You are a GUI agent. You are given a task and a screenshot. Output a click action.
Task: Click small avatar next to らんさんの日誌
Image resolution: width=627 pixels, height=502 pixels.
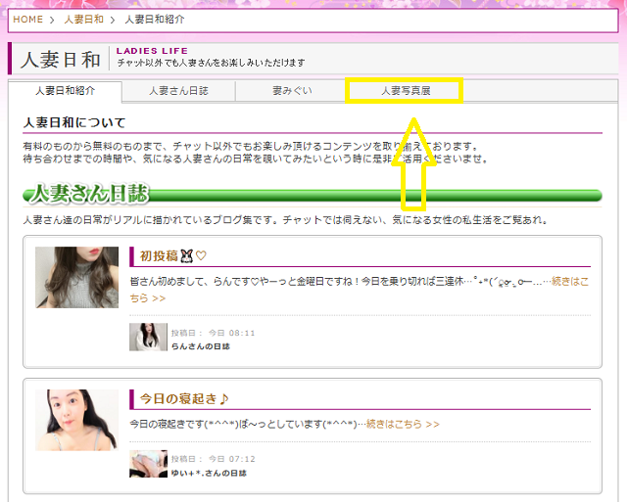(148, 337)
